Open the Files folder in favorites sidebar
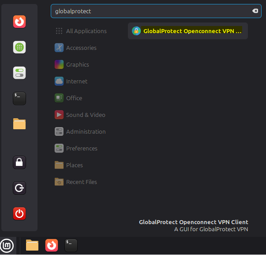The height and width of the screenshot is (255, 266). coord(19,124)
